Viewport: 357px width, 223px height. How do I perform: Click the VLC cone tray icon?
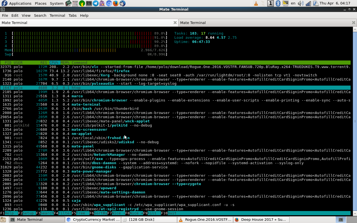(256, 3)
